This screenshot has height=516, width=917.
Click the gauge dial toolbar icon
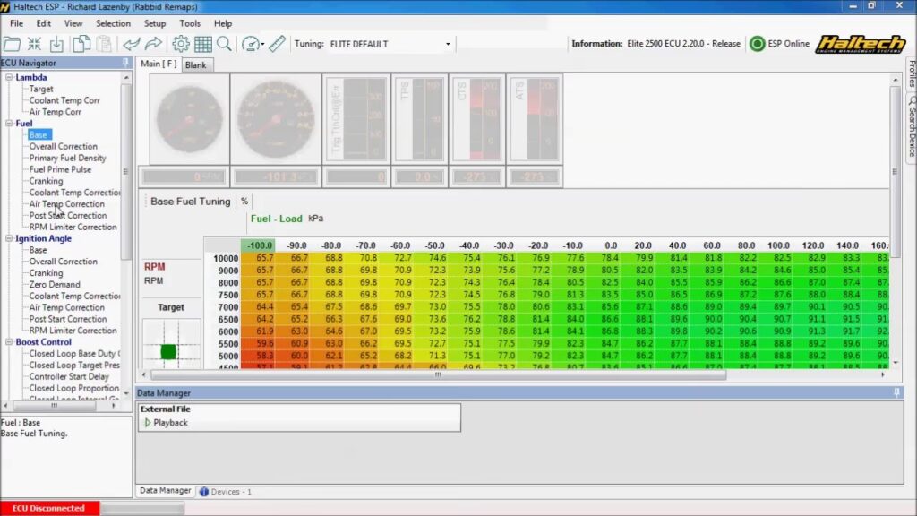251,44
